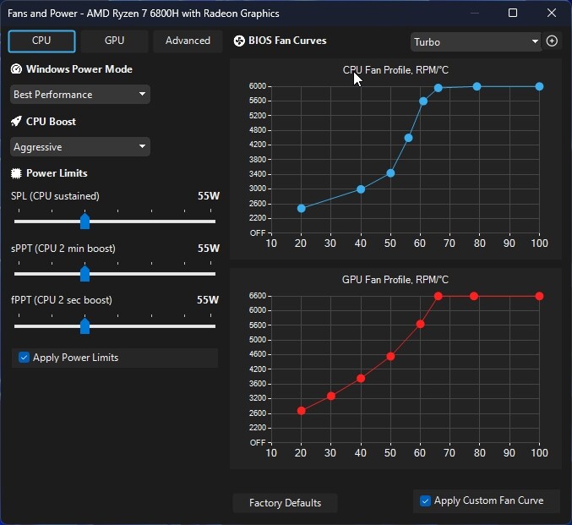Click GPU fan curve point at 20°C
Screen dimensions: 572x525
coord(302,411)
